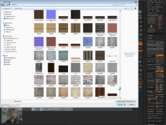
Task: Toggle the preview pane icon in dialog toolbar
Action: (132, 8)
